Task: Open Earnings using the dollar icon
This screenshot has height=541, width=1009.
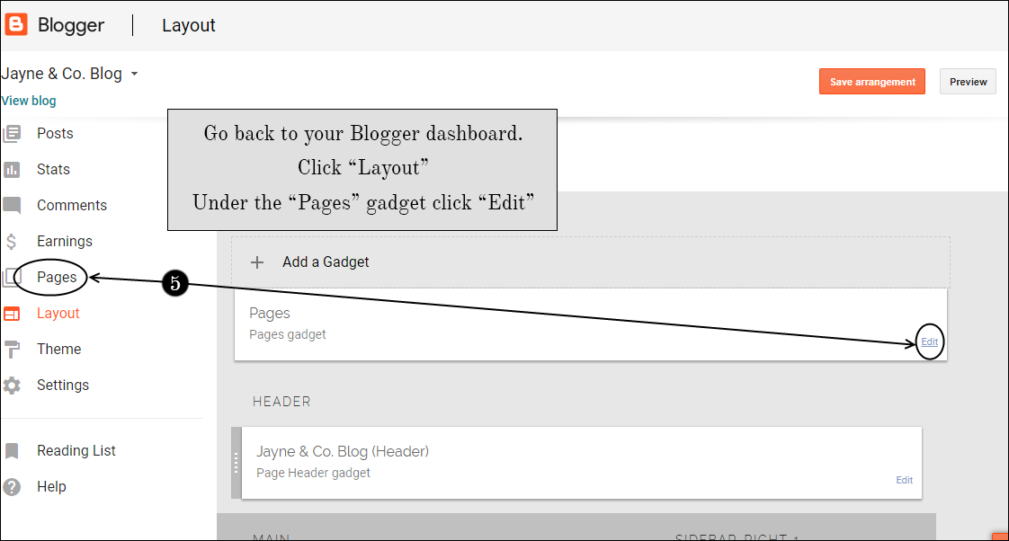Action: point(14,241)
